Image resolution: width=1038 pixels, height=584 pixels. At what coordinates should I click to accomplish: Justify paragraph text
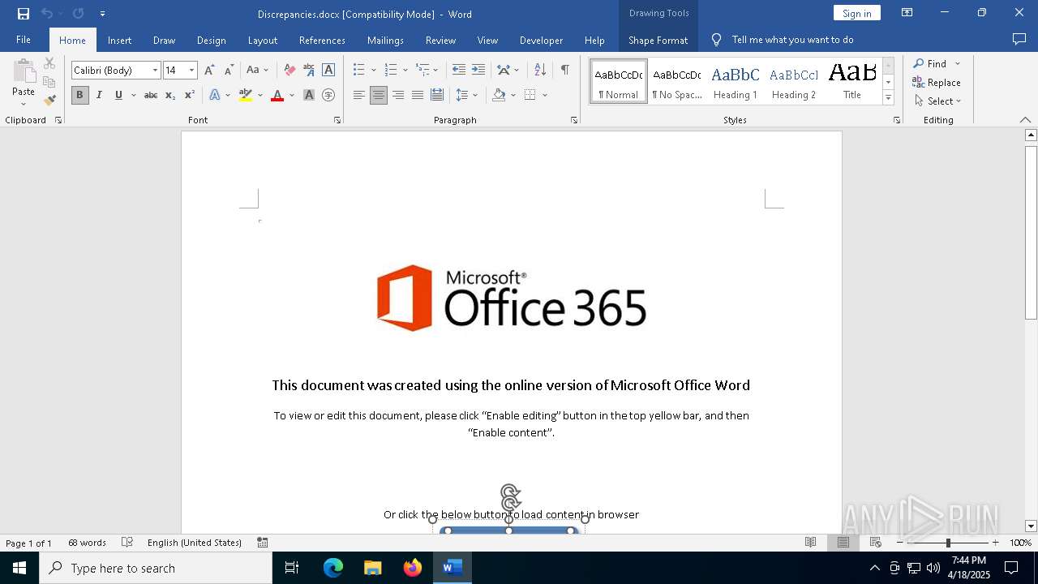click(x=418, y=95)
